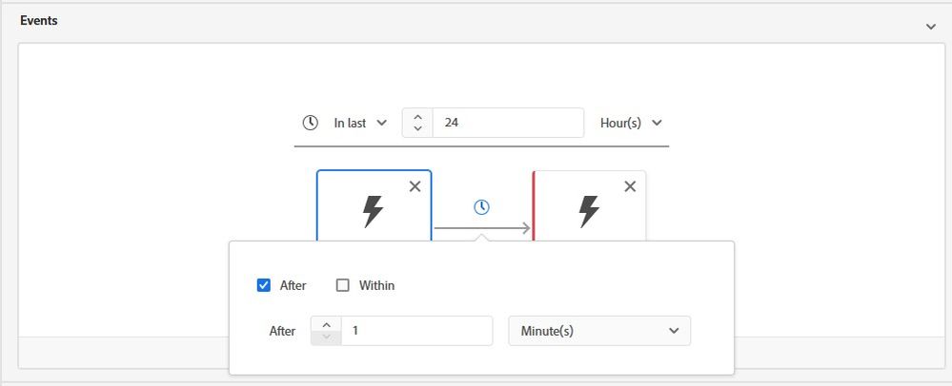Decrease the After delay value
Viewport: 952px width, 386px height.
(326, 338)
